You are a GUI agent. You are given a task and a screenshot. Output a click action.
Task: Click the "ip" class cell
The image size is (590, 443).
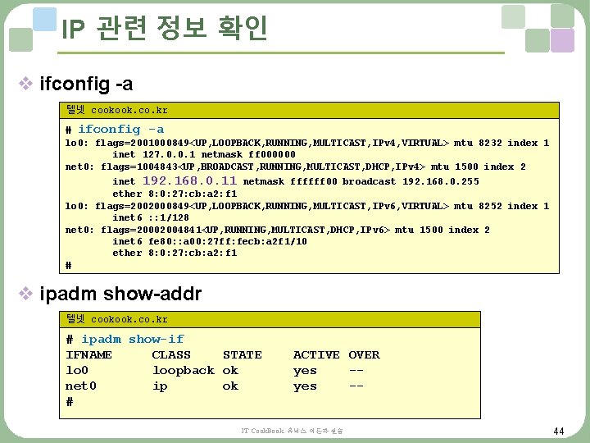click(160, 387)
